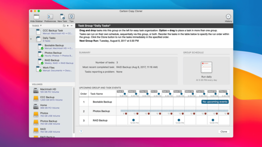262x147 pixels.
Task: Open the help question mark button
Action: click(81, 132)
